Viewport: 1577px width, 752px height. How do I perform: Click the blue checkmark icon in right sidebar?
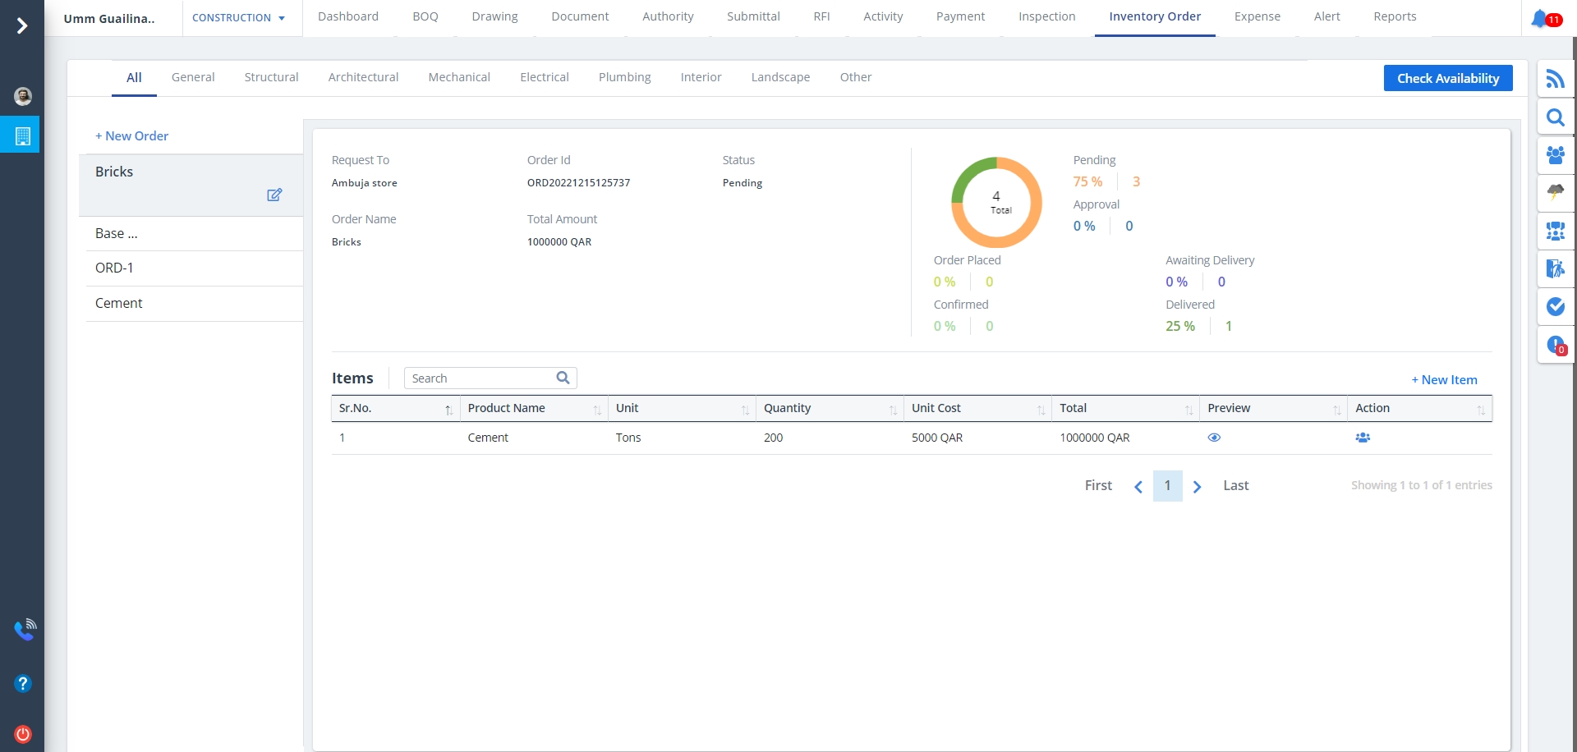(x=1555, y=306)
